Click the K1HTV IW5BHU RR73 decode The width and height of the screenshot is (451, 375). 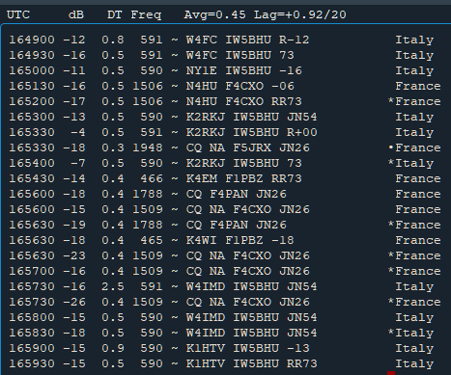[x=251, y=363]
